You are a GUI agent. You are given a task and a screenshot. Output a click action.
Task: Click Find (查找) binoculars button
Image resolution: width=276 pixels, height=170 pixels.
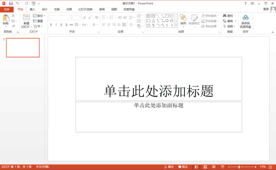(228, 16)
